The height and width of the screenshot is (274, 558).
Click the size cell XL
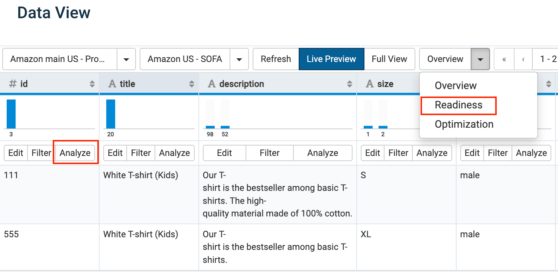pyautogui.click(x=406, y=247)
